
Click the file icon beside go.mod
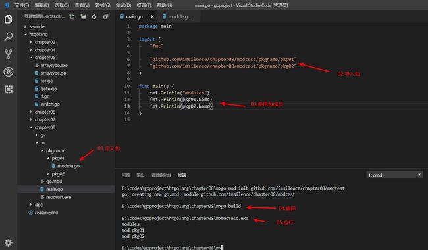click(x=43, y=181)
